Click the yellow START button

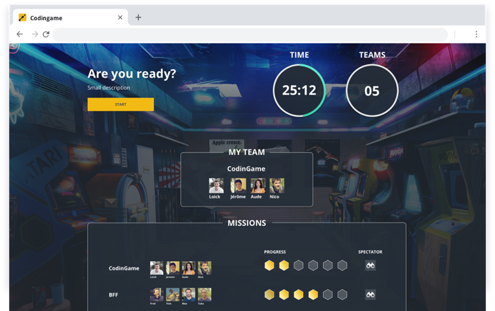[120, 104]
